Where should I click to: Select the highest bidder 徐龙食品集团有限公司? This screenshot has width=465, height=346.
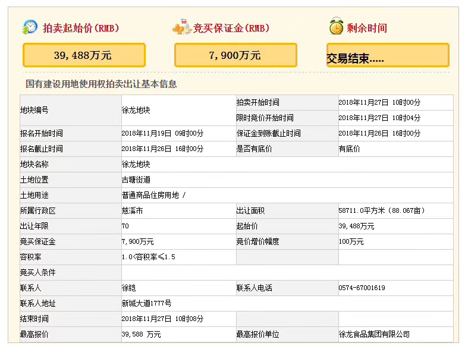coord(374,334)
